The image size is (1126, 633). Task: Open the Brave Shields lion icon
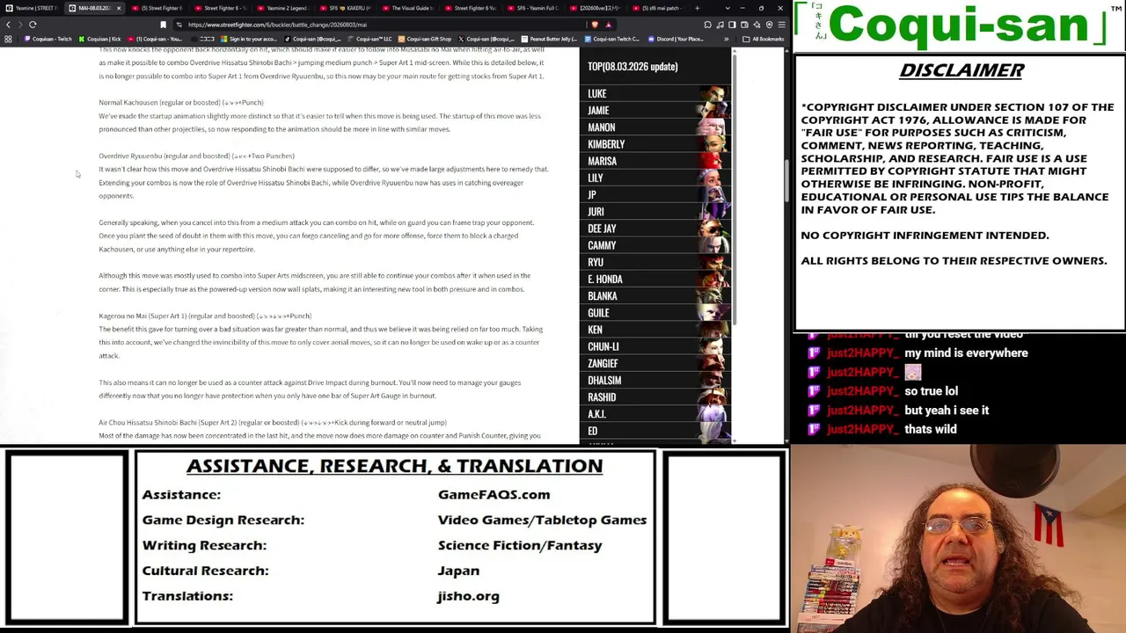596,25
